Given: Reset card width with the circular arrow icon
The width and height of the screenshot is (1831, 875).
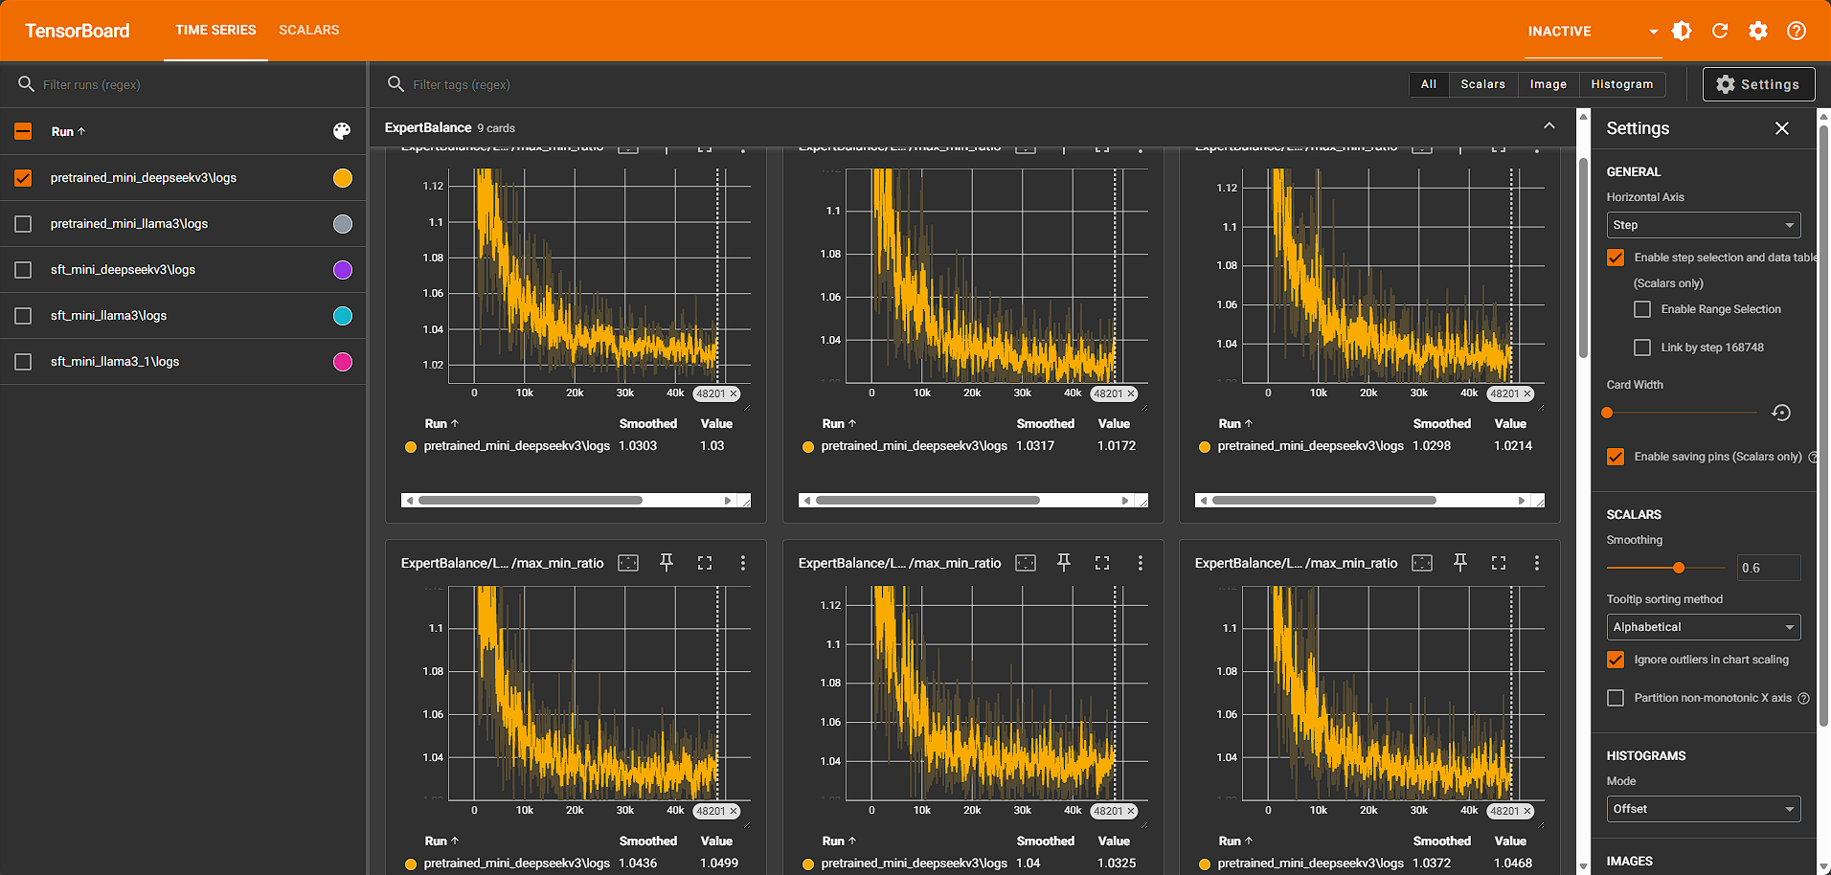Looking at the screenshot, I should (1781, 413).
